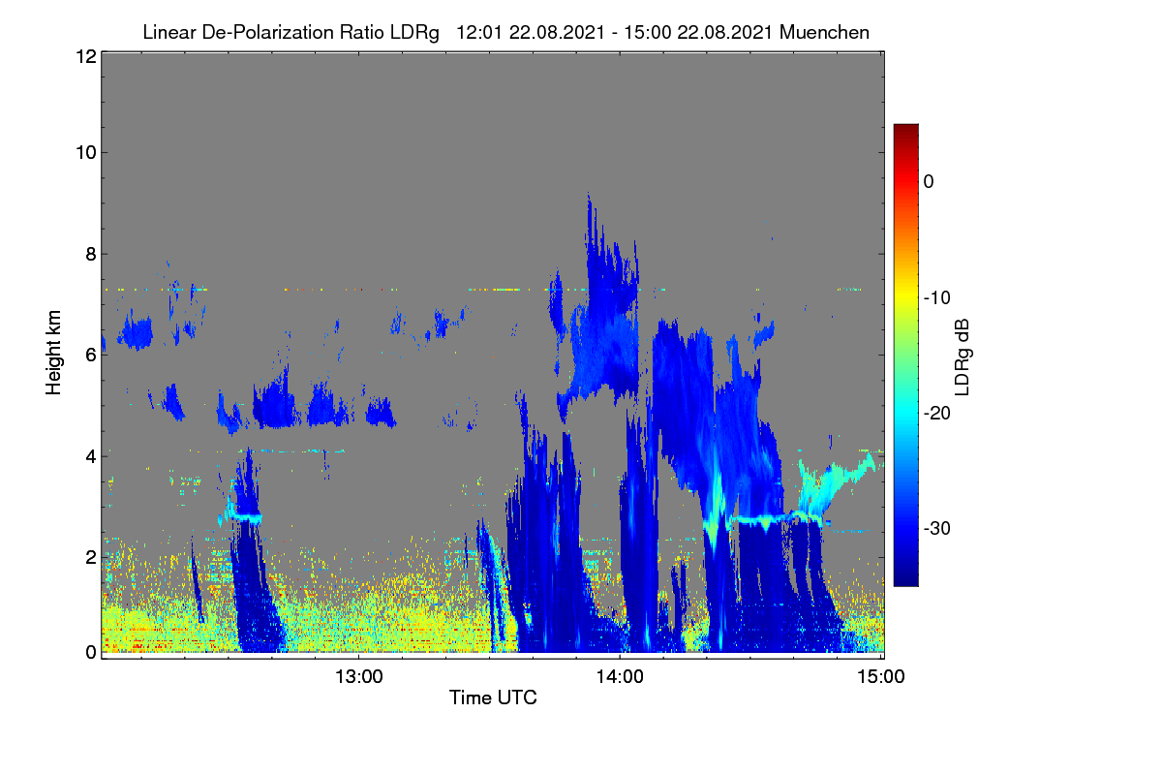Click the 15:00 time axis tick label
Image resolution: width=1162 pixels, height=775 pixels.
click(x=882, y=677)
